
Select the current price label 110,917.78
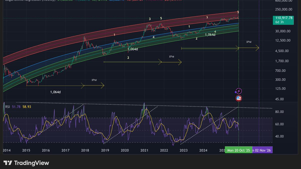point(284,18)
